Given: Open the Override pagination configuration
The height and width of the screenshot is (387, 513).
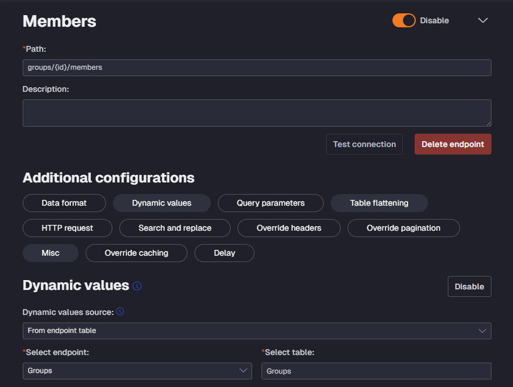Looking at the screenshot, I should tap(404, 228).
